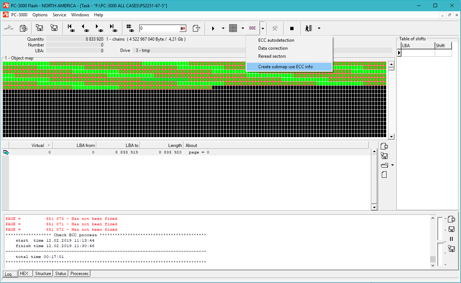The width and height of the screenshot is (461, 283).
Task: Click the exit door icon in the toolbar
Action: 309,28
